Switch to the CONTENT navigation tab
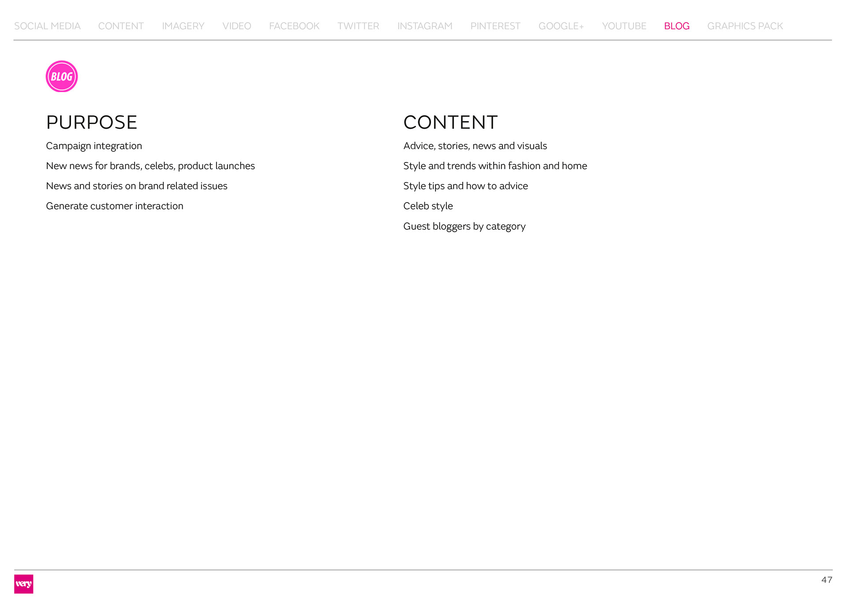The height and width of the screenshot is (599, 847). (121, 26)
